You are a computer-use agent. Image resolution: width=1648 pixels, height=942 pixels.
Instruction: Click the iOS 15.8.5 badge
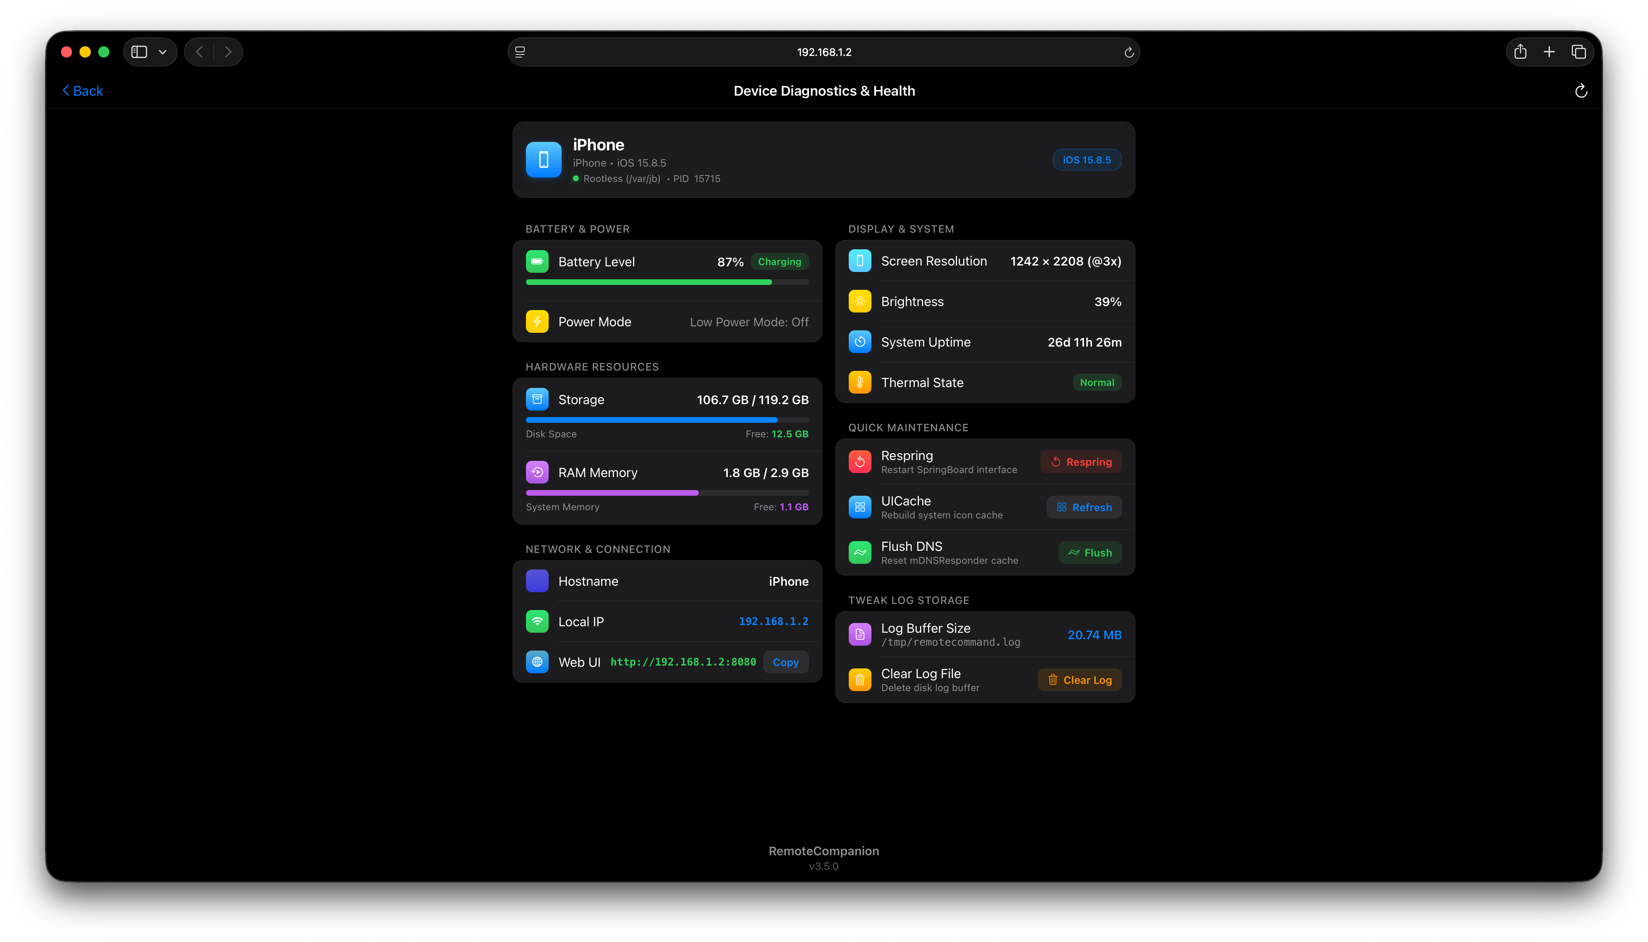click(1086, 160)
